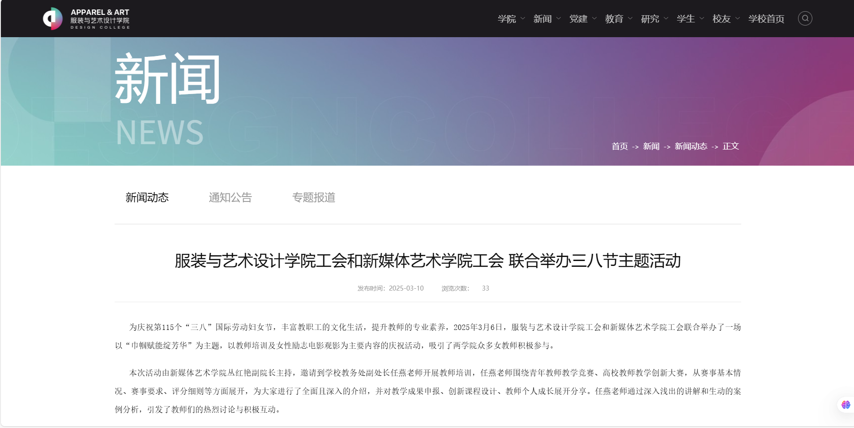Click 新闻动态 in the breadcrumb
Image resolution: width=854 pixels, height=428 pixels.
(x=691, y=146)
